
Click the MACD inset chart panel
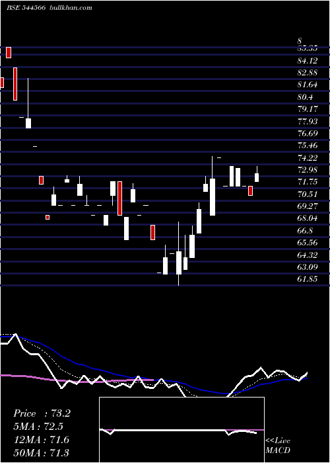(181, 430)
